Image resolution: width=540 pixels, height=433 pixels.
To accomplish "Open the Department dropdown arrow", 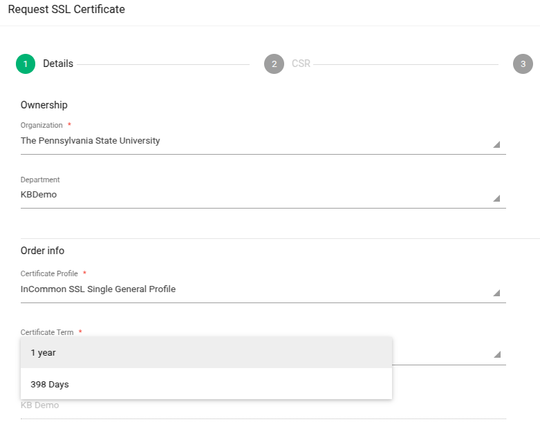I will [496, 198].
